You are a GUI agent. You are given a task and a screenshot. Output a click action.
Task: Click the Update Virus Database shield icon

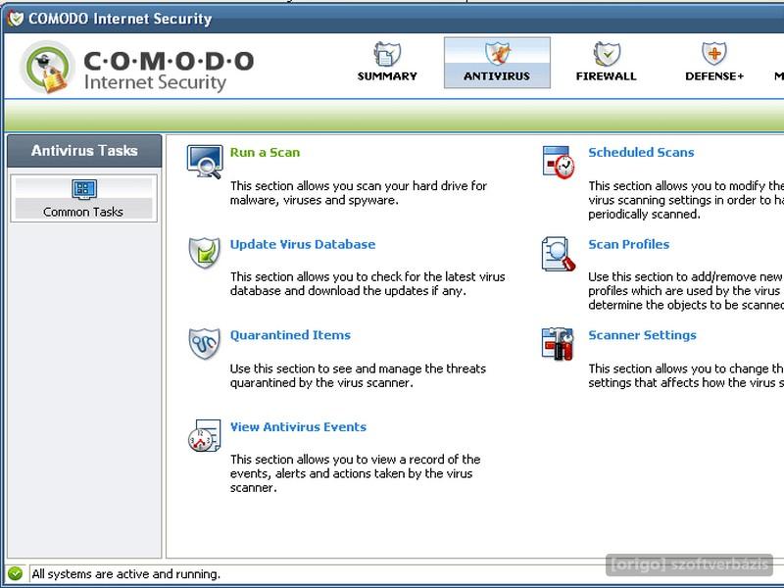tap(204, 253)
